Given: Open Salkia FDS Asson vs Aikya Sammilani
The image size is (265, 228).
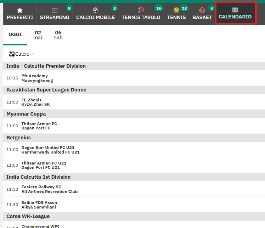Looking at the screenshot, I should coord(134,205).
